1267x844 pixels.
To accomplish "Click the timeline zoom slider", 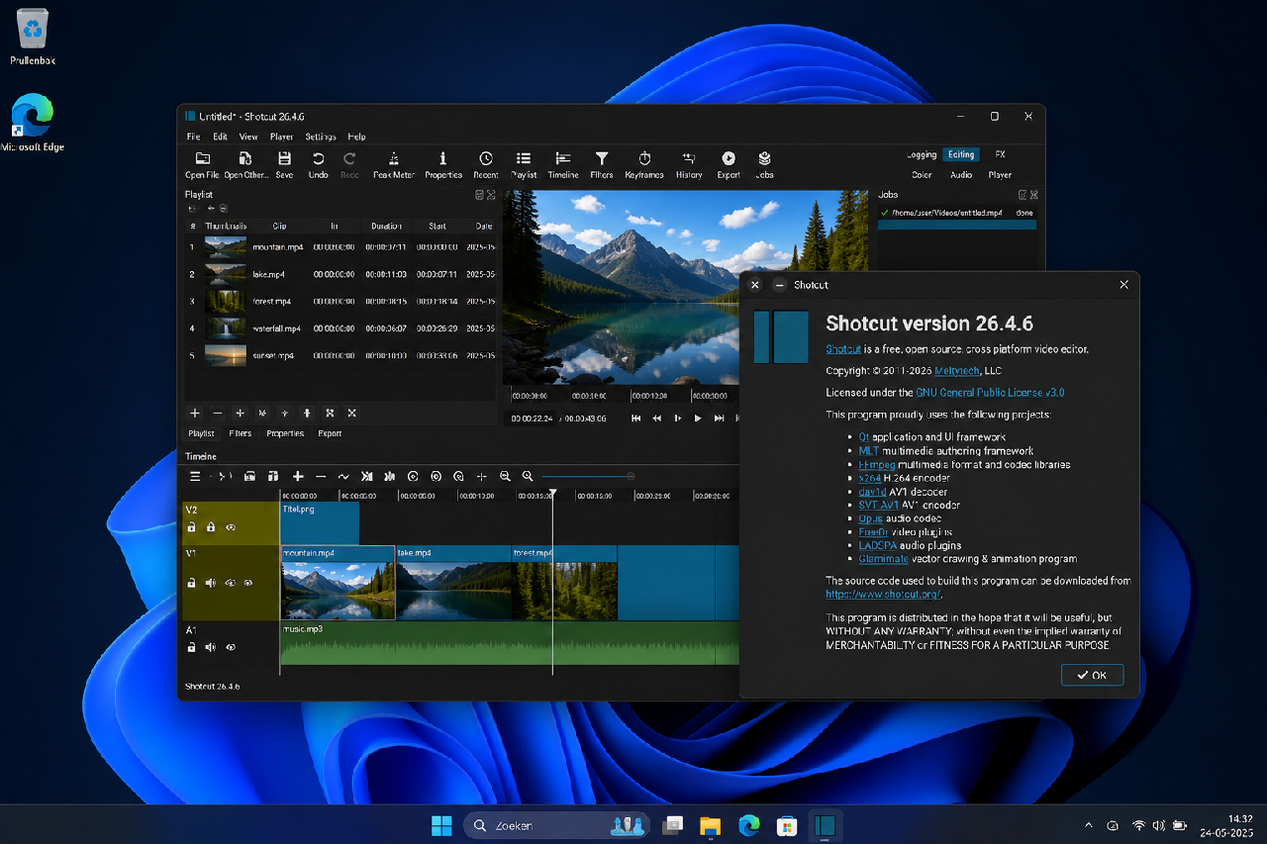I will (589, 477).
